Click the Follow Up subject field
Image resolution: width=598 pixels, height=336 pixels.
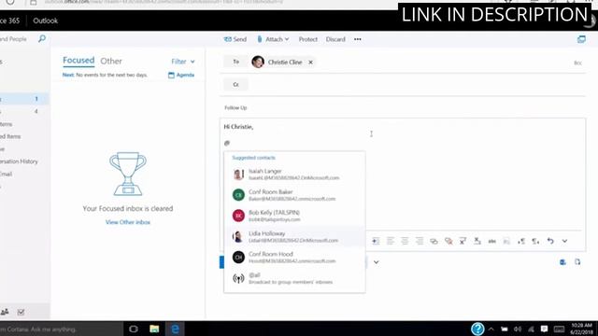pyautogui.click(x=403, y=108)
